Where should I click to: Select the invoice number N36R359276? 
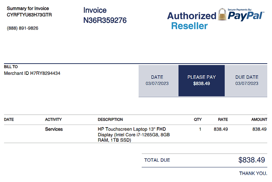pos(105,20)
